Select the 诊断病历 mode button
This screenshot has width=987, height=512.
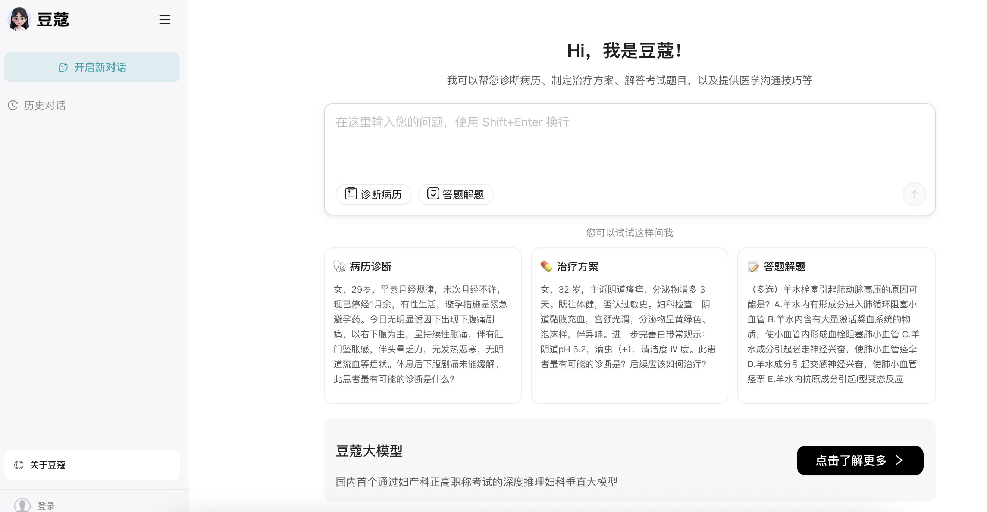[373, 194]
